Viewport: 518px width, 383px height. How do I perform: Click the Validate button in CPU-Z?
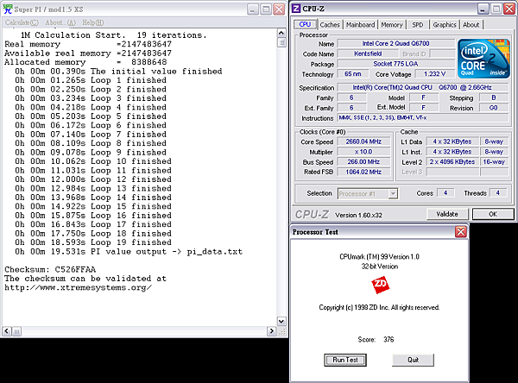pyautogui.click(x=447, y=214)
